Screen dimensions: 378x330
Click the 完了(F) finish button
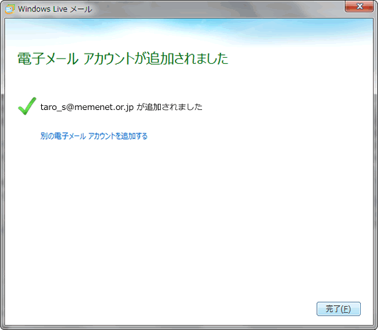pos(338,309)
